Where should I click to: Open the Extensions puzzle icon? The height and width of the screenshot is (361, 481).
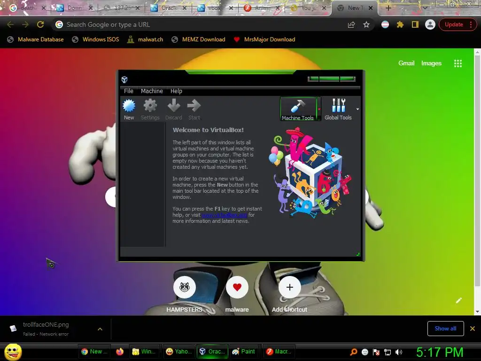pyautogui.click(x=400, y=24)
